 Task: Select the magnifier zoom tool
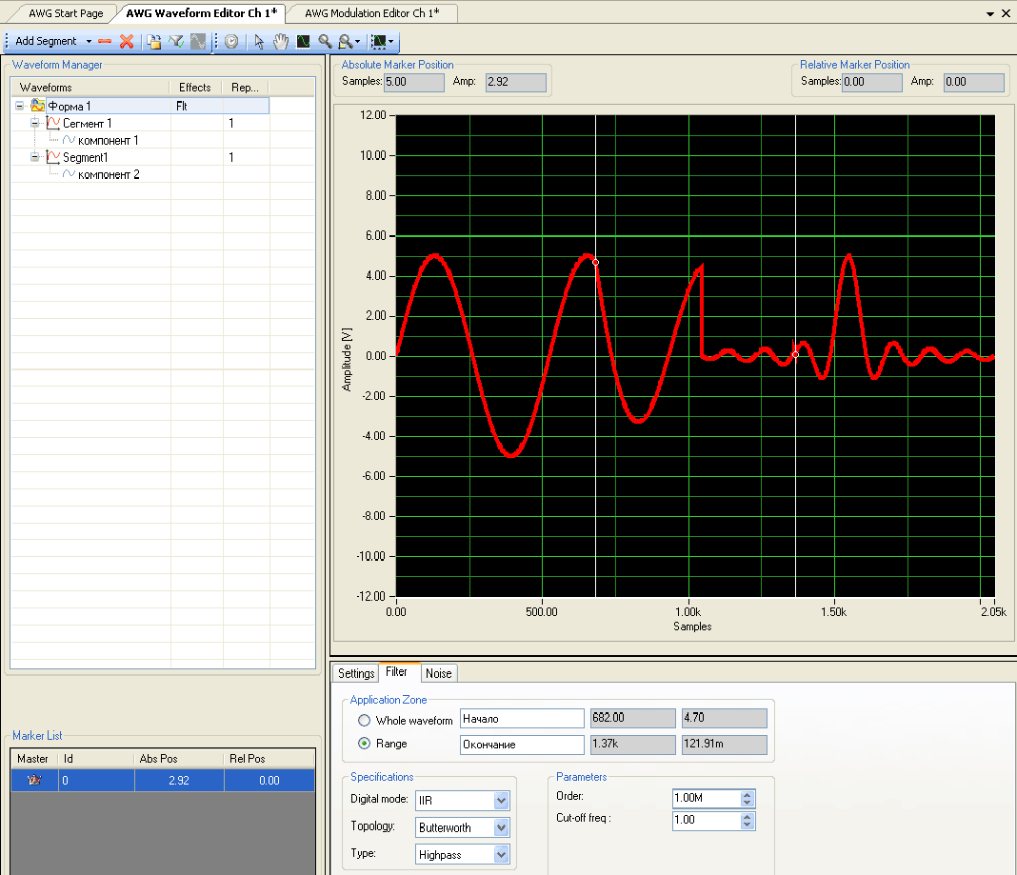click(x=325, y=42)
